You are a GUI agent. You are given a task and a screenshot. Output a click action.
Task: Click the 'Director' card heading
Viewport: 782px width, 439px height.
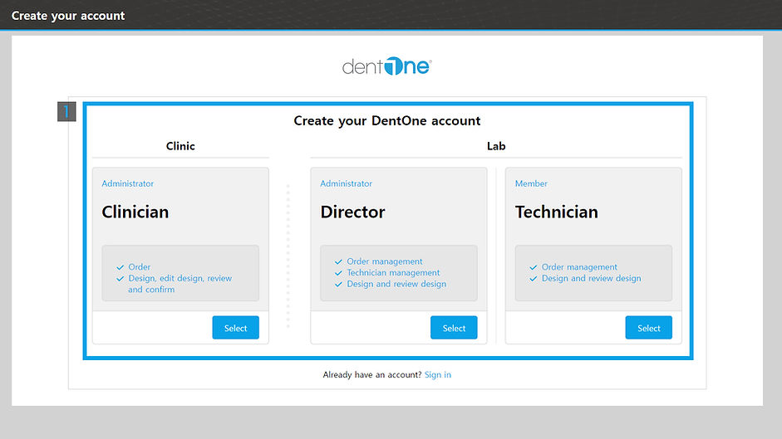click(x=352, y=212)
